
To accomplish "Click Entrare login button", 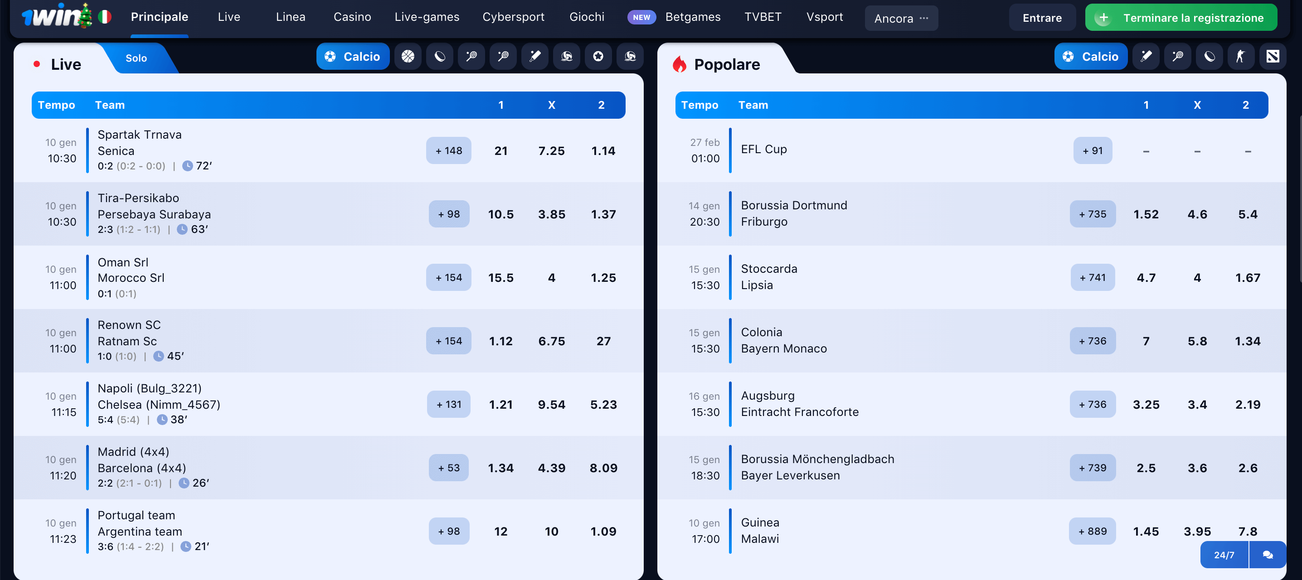I will click(x=1042, y=18).
